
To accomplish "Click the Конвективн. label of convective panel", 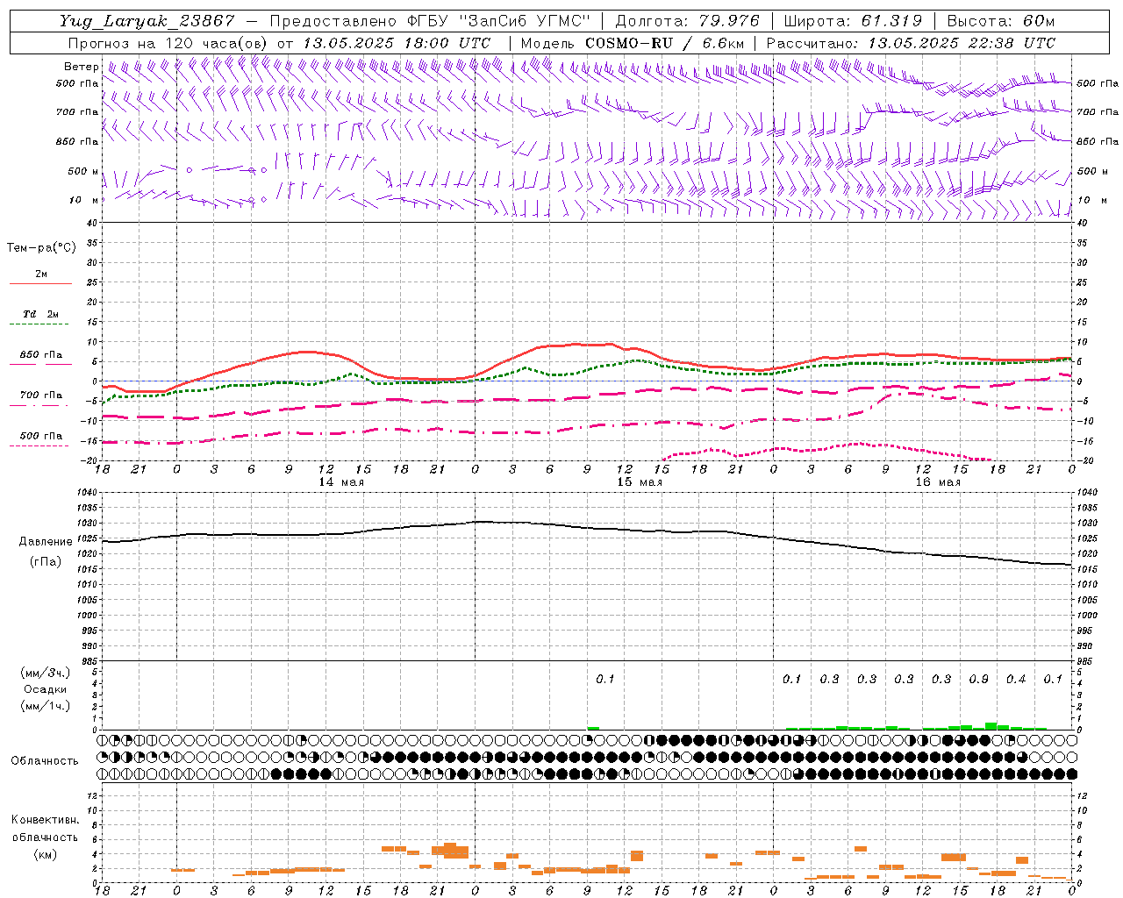I will (45, 820).
